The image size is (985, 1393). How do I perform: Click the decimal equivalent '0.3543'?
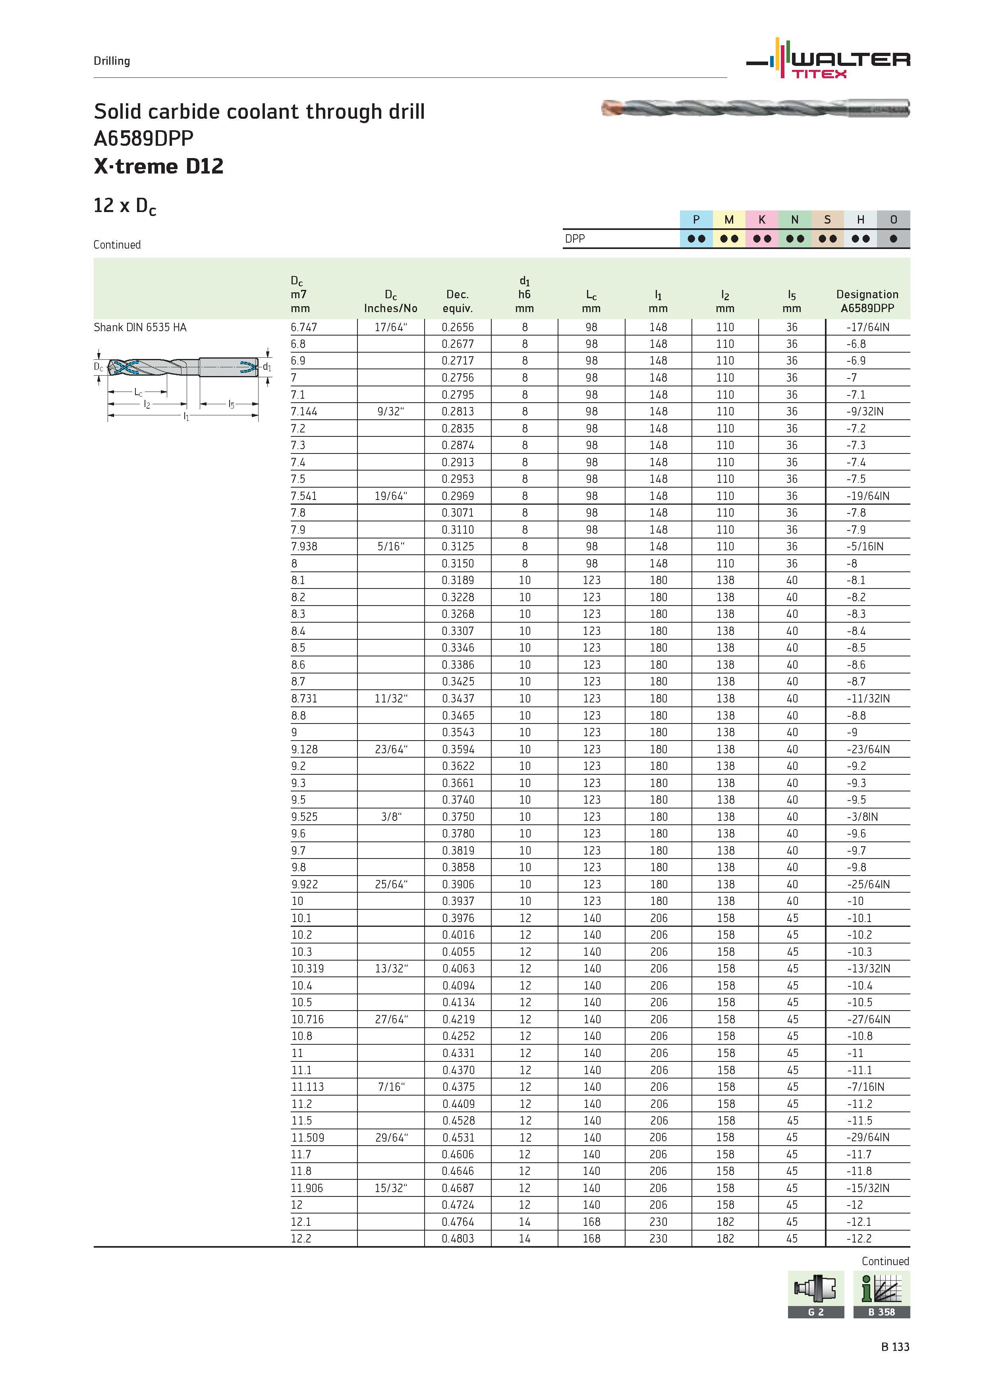click(458, 733)
